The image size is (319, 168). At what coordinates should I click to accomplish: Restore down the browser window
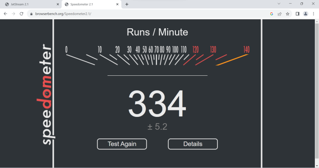coord(302,4)
